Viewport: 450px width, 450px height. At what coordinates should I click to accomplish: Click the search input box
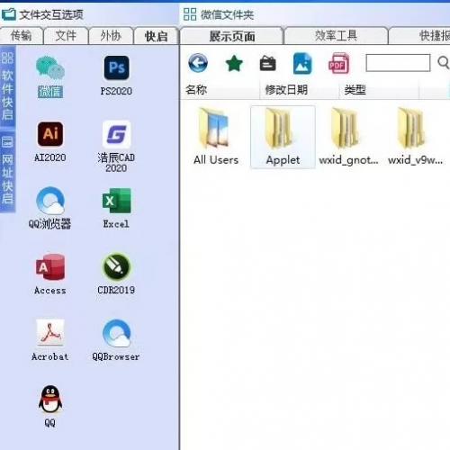(x=398, y=63)
